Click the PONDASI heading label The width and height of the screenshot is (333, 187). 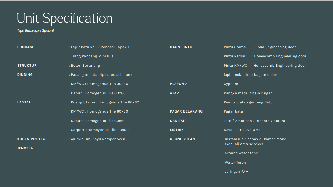pos(25,47)
